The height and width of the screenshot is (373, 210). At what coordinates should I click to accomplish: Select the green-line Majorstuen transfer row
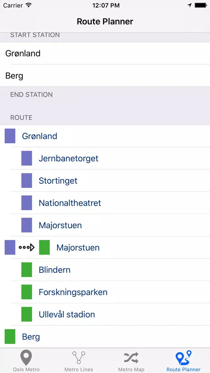click(x=105, y=247)
